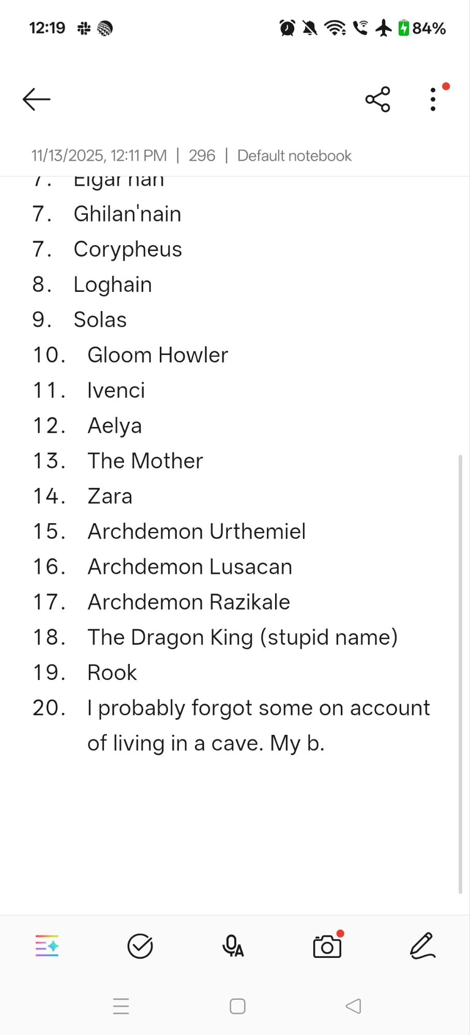Click the vertical scrollbar on the right
Image resolution: width=470 pixels, height=1035 pixels.
click(x=460, y=673)
